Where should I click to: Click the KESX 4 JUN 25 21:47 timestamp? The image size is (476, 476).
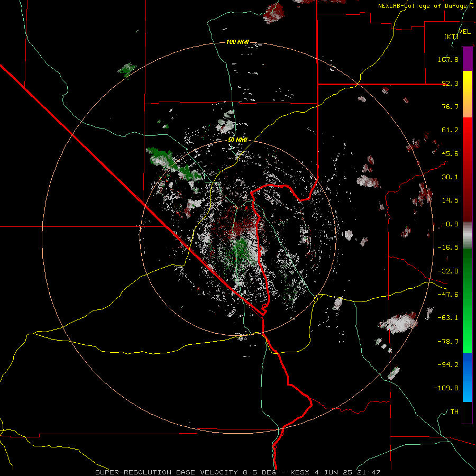coord(335,472)
